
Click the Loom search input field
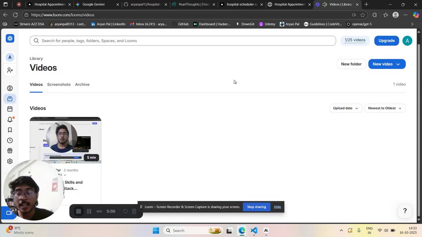coord(183,41)
